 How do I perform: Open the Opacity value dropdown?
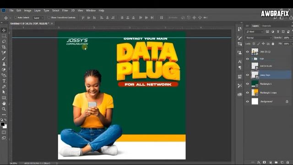(287, 38)
